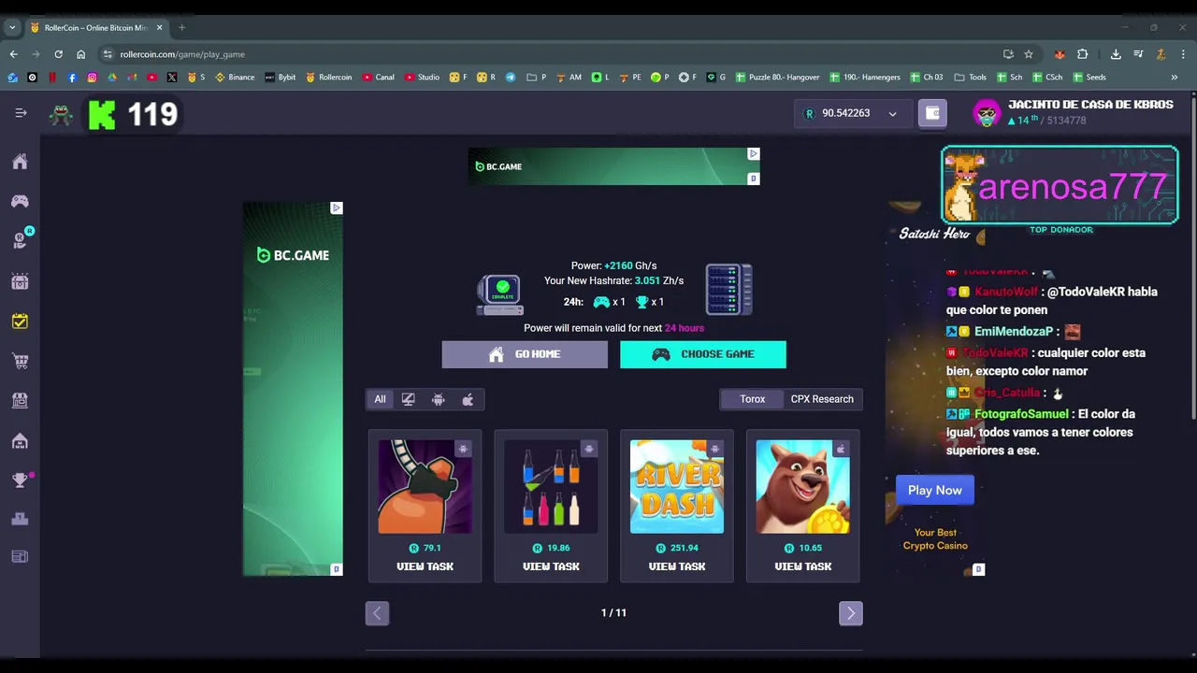Click the AdChoices icon on top banner

753,153
